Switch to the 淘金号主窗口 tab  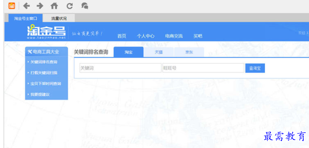point(25,19)
